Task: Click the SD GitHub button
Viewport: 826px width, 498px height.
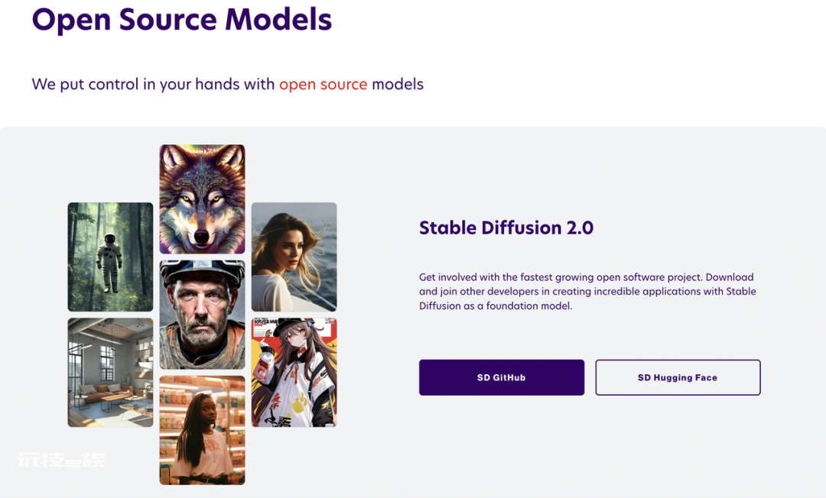Action: click(501, 377)
